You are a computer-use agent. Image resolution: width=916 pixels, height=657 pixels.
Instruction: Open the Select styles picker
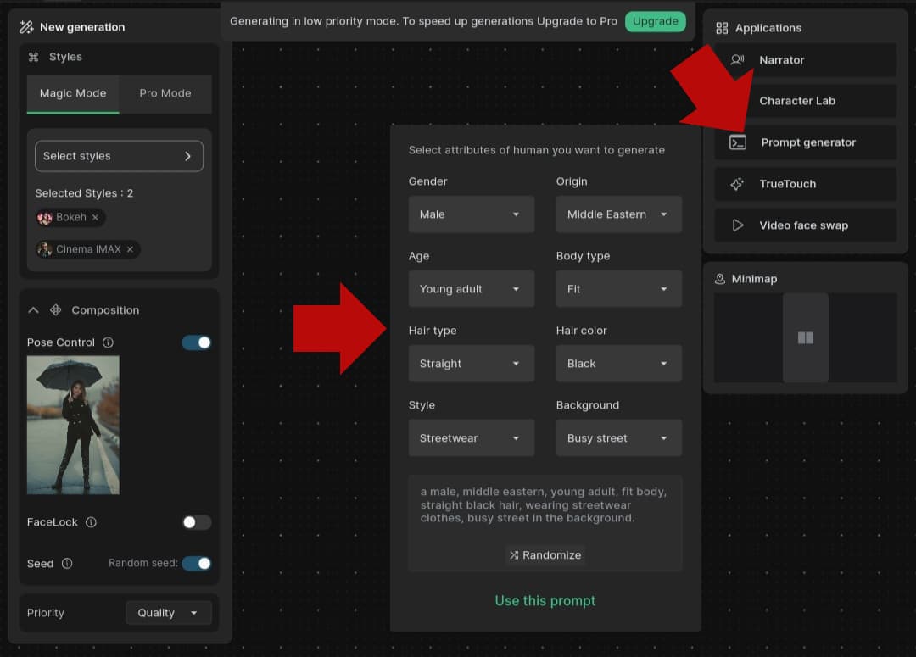(120, 156)
